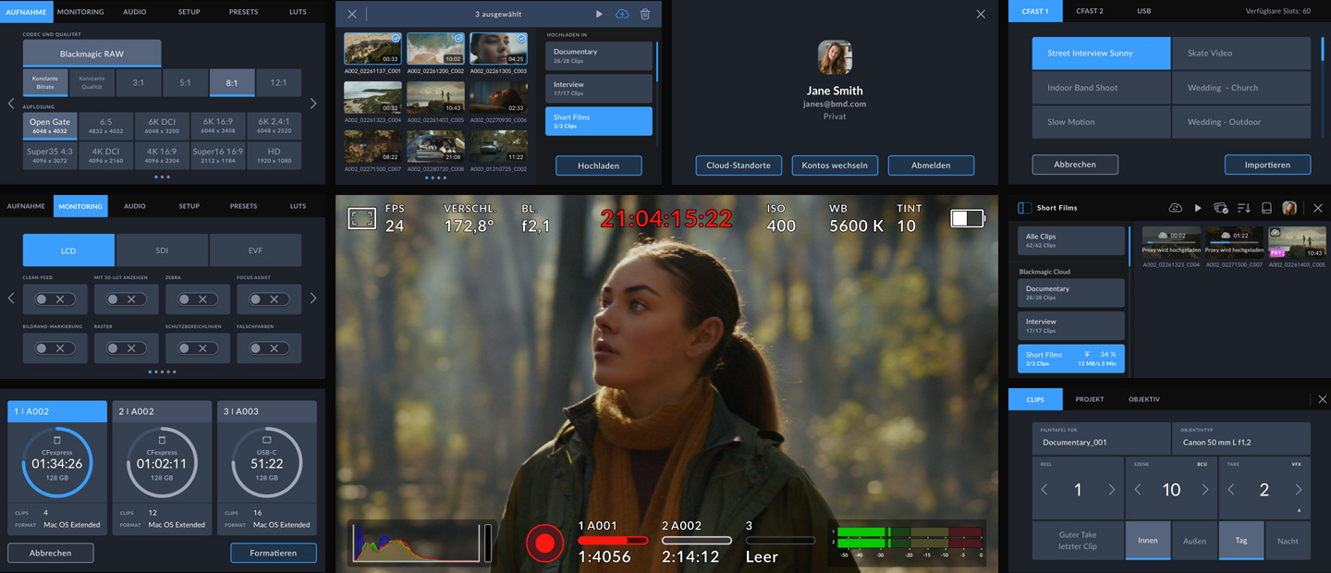Enable the Zebra toggle
Screen dimensions: 1331x573
(198, 299)
